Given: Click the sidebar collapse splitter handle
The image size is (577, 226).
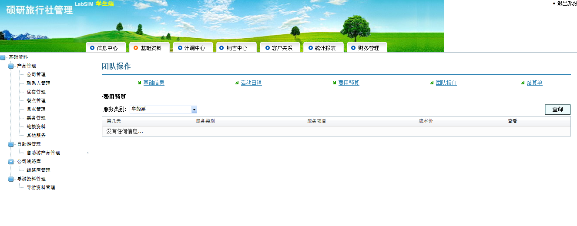Looking at the screenshot, I should click(x=87, y=153).
